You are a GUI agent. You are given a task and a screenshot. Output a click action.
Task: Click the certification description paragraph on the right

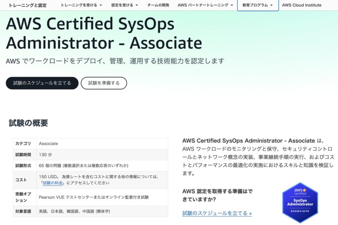click(x=258, y=157)
